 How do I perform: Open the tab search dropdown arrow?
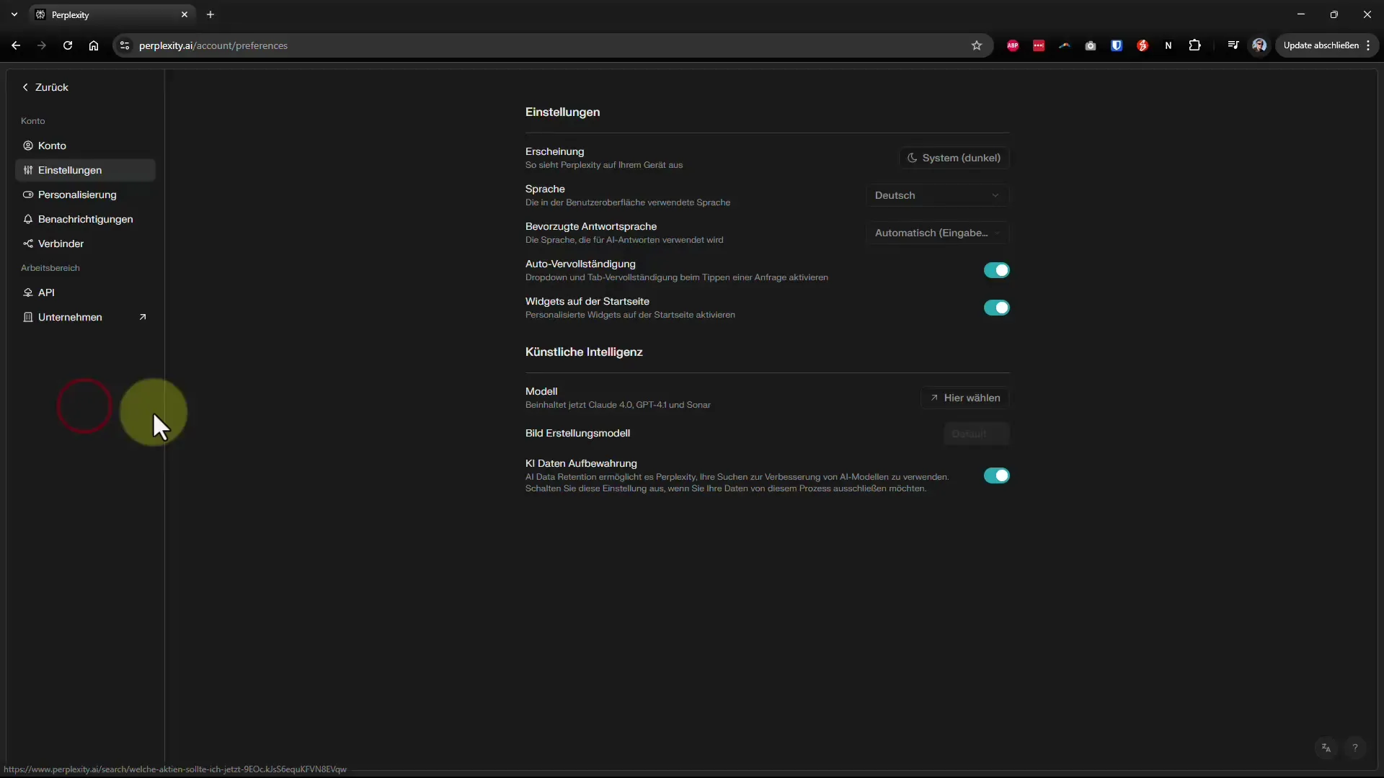coord(14,14)
